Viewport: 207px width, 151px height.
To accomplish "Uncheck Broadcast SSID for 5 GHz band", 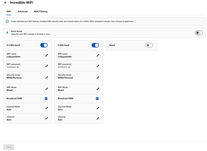I will pyautogui.click(x=97, y=99).
